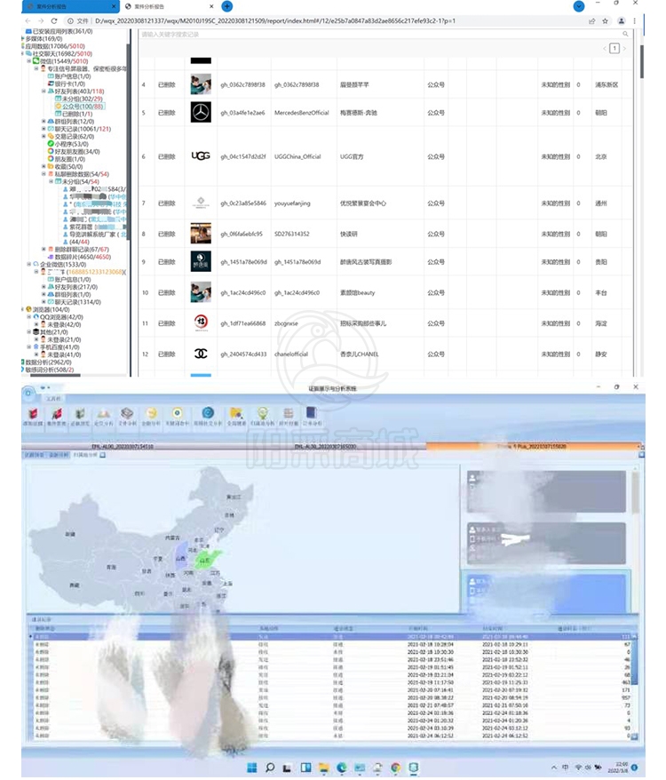Screen dimensions: 666x780
Task: Click the Windows Start button on taskbar
Action: (251, 766)
